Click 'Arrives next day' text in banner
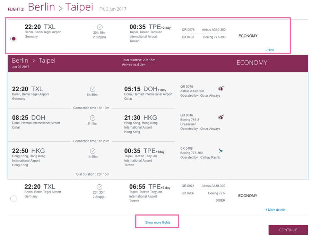The height and width of the screenshot is (237, 312). point(133,64)
